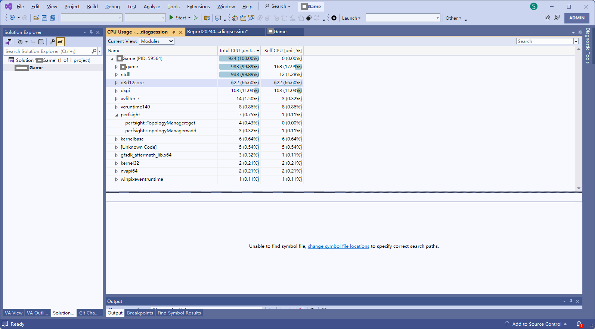The height and width of the screenshot is (329, 595).
Task: Switch to the Find Symbol Results tab
Action: pyautogui.click(x=179, y=313)
